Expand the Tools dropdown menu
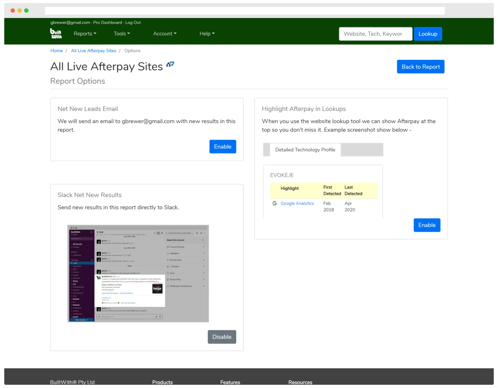Screen dimensions: 498x388 (122, 34)
